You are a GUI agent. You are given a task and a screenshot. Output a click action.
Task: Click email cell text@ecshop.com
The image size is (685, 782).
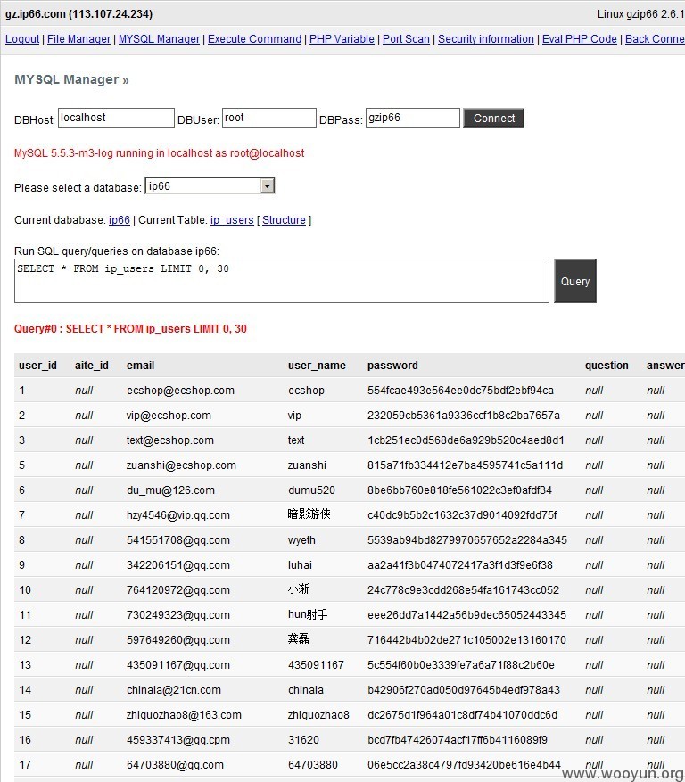pyautogui.click(x=170, y=440)
